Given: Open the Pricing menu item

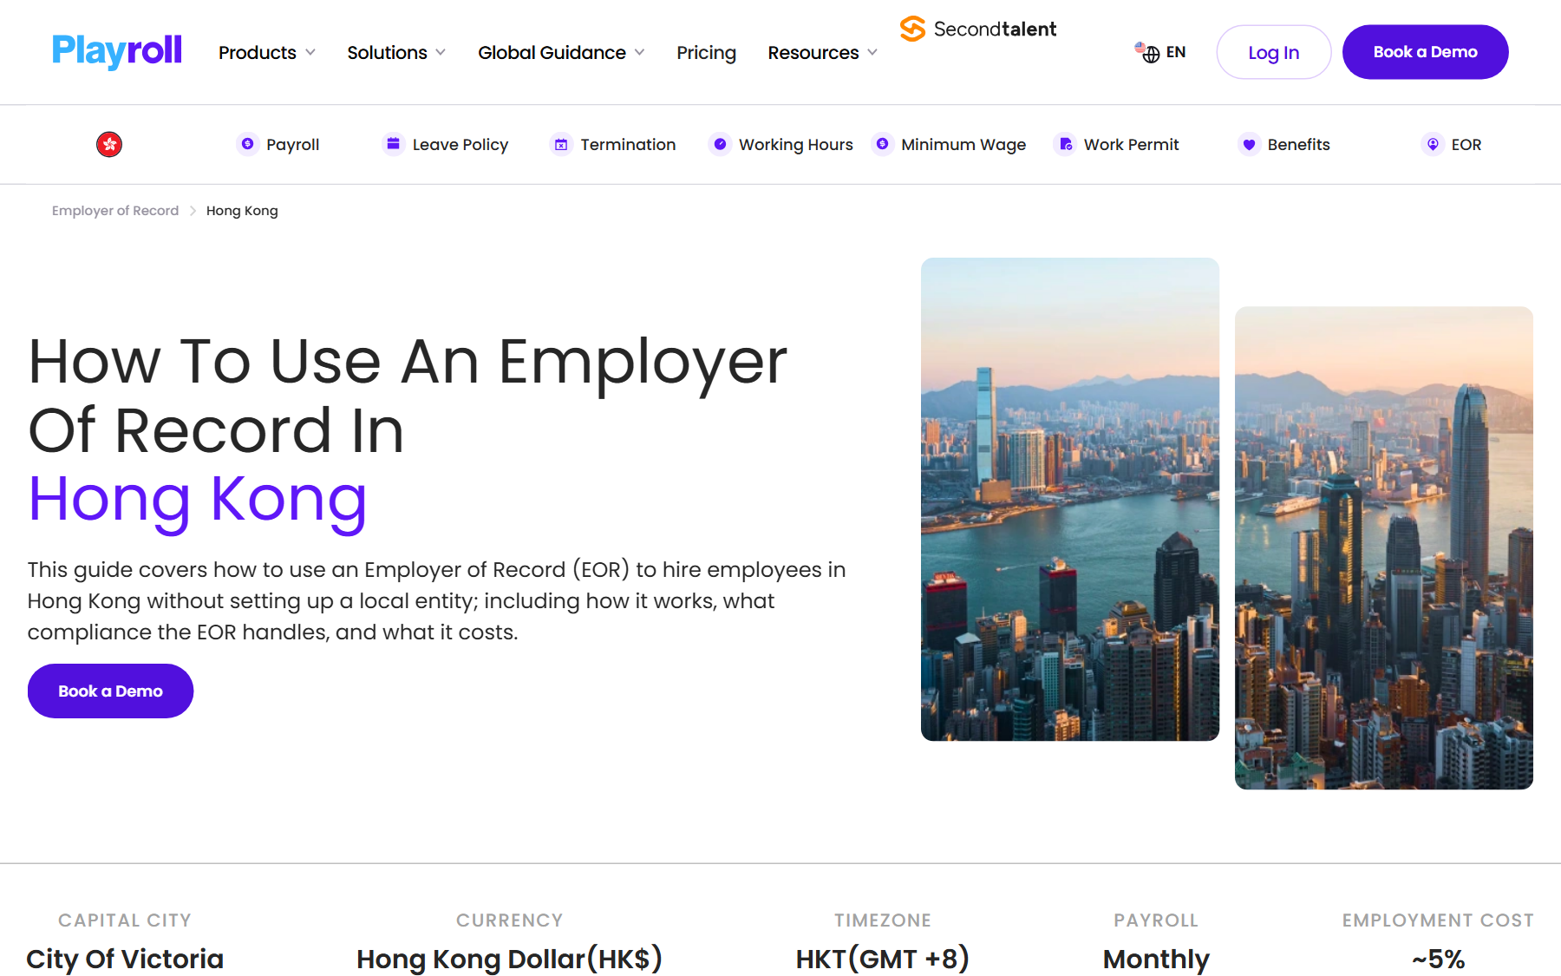Looking at the screenshot, I should click(706, 52).
